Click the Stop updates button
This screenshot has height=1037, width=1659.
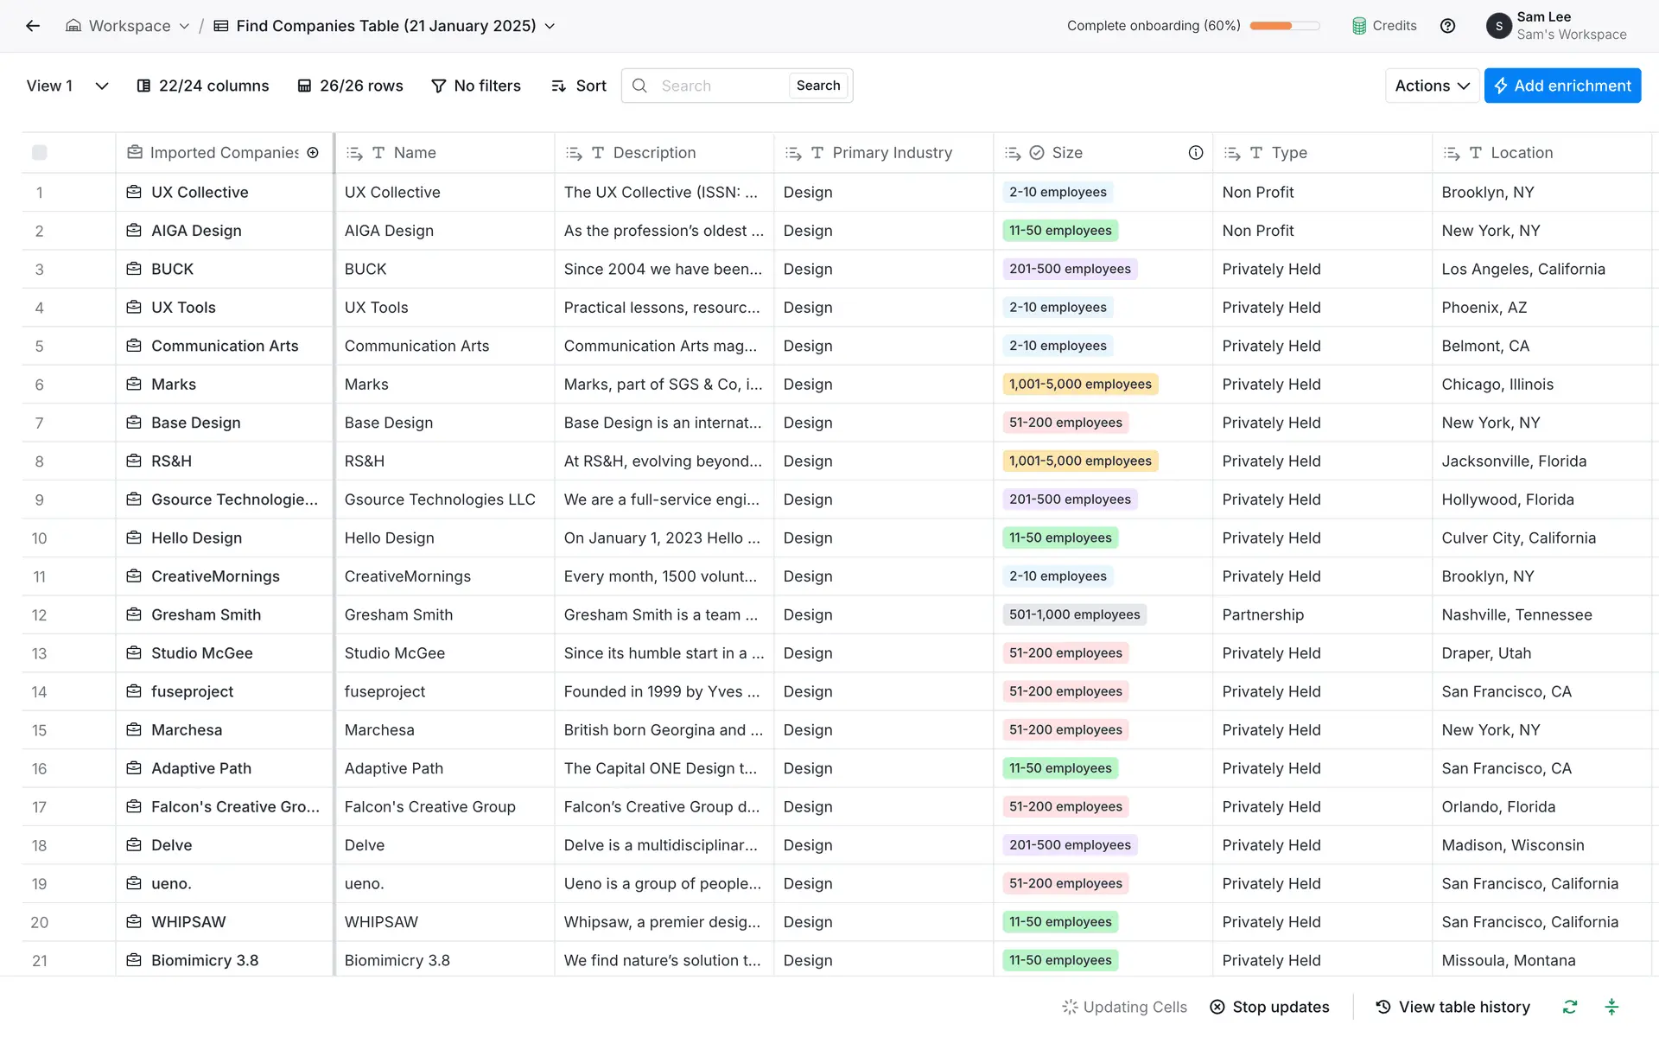(1269, 1007)
